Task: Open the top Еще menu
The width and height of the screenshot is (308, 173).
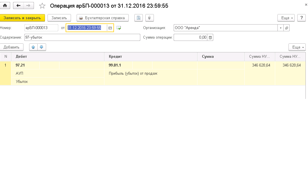Action: pyautogui.click(x=286, y=18)
